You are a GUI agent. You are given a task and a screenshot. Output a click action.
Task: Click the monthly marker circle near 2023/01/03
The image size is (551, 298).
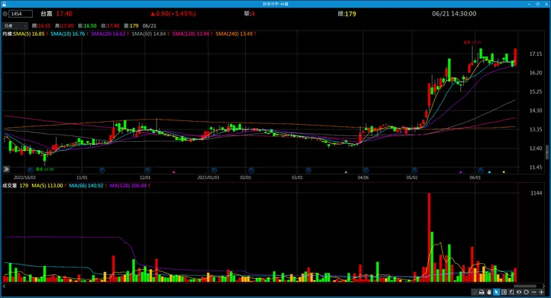click(x=214, y=170)
